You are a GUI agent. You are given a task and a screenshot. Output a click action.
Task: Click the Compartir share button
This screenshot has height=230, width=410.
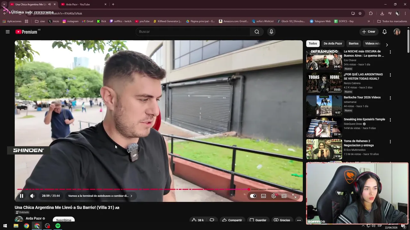232,220
